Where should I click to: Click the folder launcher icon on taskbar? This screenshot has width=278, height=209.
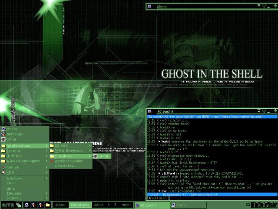[x=48, y=205]
